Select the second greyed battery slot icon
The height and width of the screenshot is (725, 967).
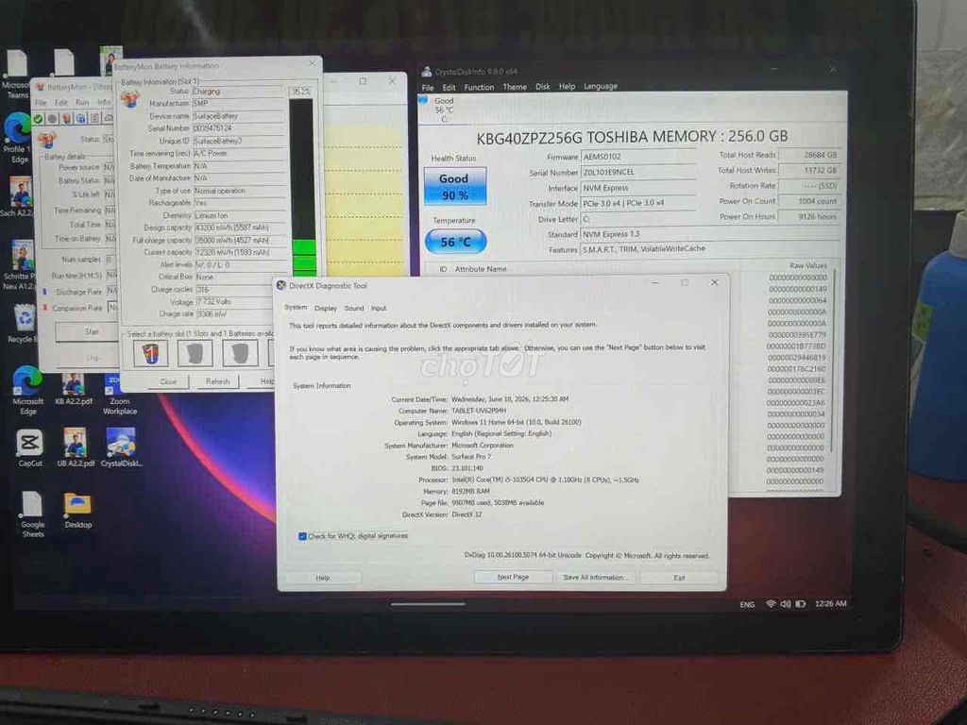pos(195,354)
